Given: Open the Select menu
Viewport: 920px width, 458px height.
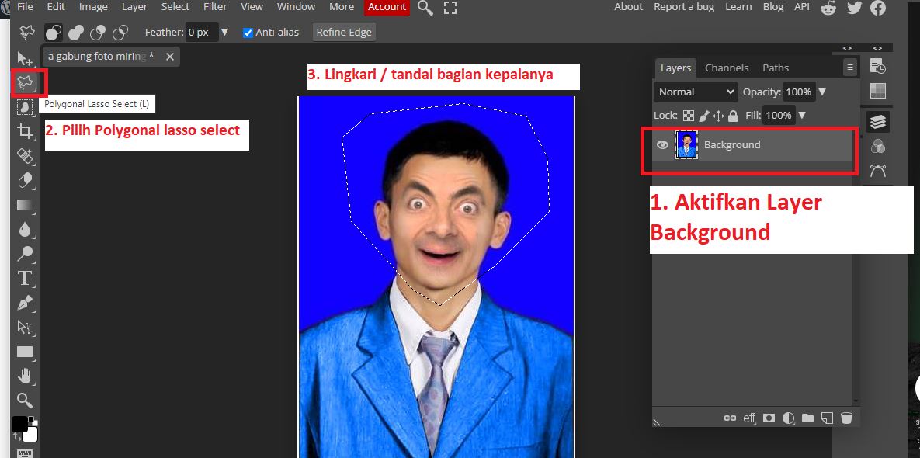Looking at the screenshot, I should point(175,7).
